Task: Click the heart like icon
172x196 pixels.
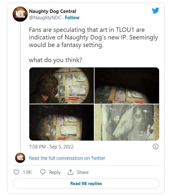Action: (x=16, y=172)
